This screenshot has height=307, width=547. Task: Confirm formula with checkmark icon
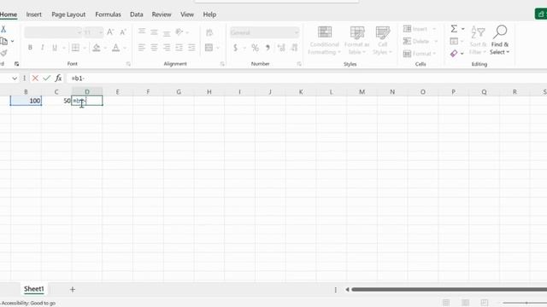point(46,78)
